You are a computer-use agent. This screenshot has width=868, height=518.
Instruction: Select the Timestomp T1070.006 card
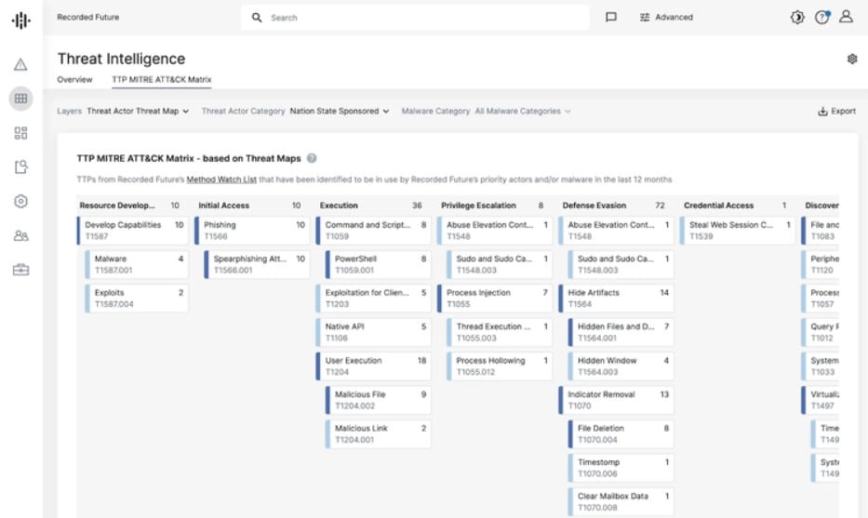tap(621, 468)
